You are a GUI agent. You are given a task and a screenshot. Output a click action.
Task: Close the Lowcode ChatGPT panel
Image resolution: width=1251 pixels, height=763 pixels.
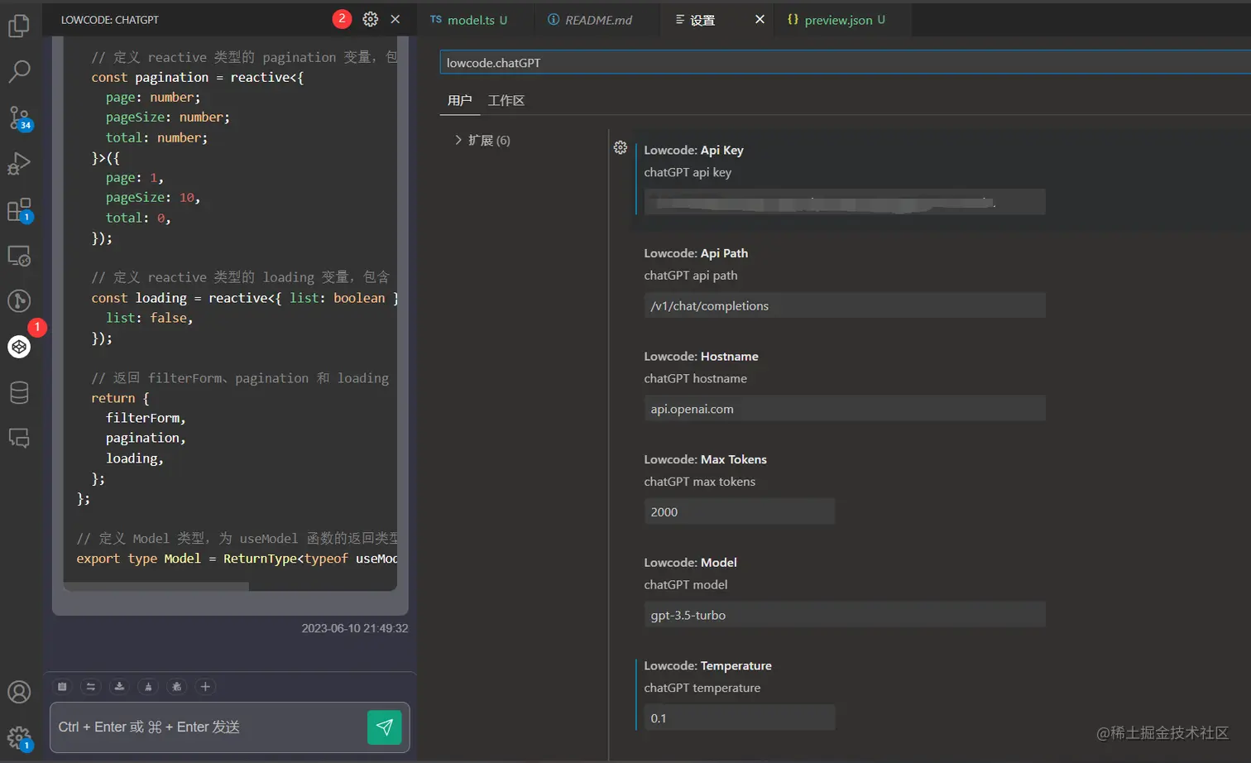click(x=395, y=19)
